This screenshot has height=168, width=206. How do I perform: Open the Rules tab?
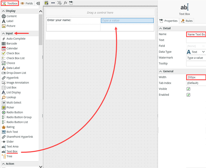click(x=187, y=21)
